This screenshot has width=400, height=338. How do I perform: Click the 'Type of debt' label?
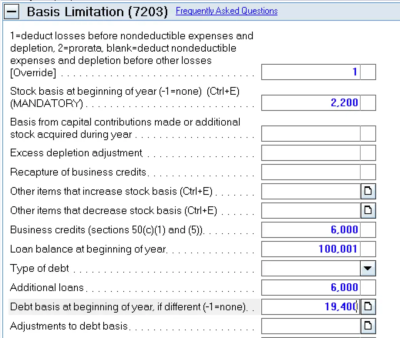(40, 268)
